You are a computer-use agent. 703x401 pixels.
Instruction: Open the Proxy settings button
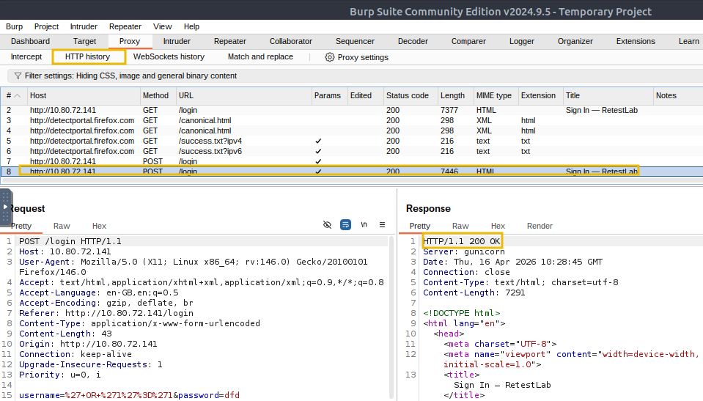pyautogui.click(x=357, y=57)
